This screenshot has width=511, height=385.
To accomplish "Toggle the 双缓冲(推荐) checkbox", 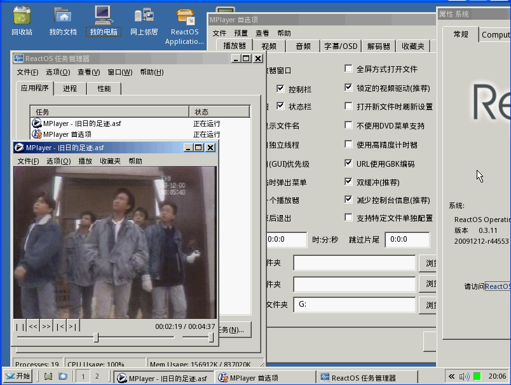I will coord(348,181).
